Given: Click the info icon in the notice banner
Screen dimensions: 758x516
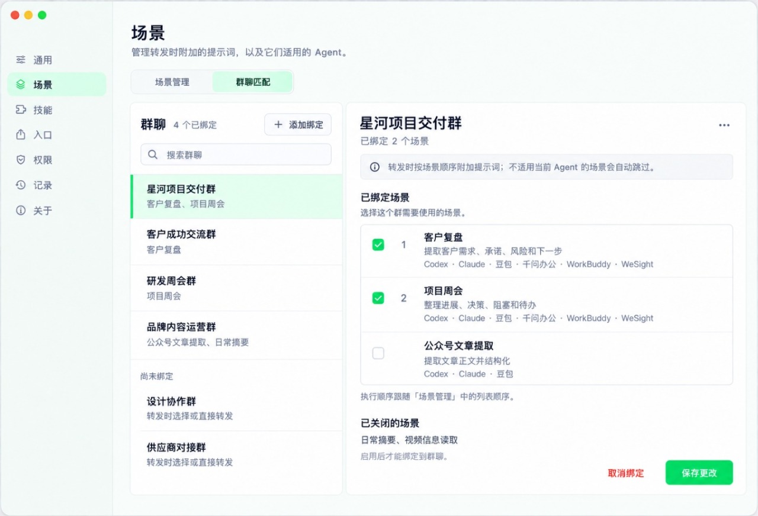Looking at the screenshot, I should [375, 167].
